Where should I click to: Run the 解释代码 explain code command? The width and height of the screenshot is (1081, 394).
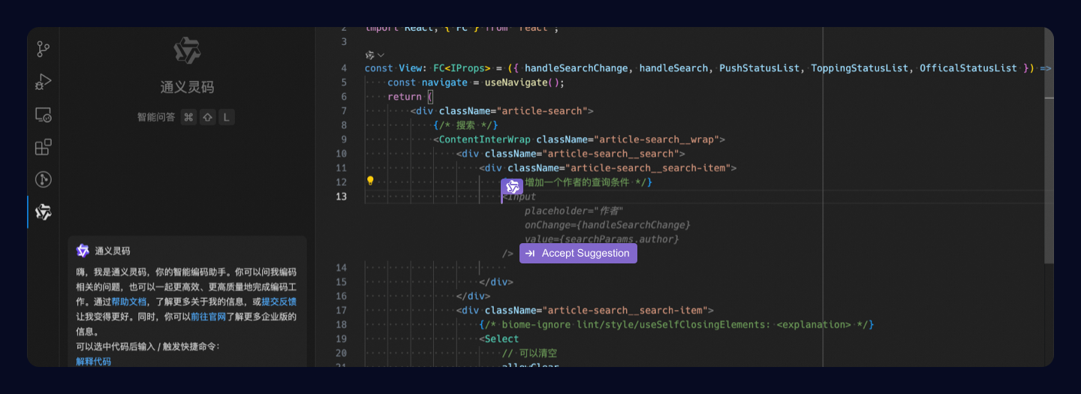point(94,362)
